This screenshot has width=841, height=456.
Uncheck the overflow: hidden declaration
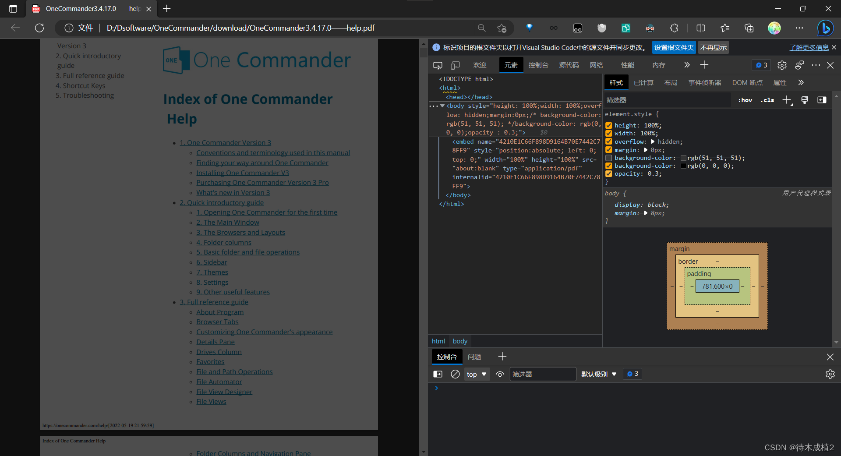[609, 141]
